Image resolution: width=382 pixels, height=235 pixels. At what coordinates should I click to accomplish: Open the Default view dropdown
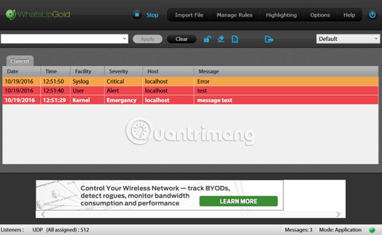click(x=348, y=39)
